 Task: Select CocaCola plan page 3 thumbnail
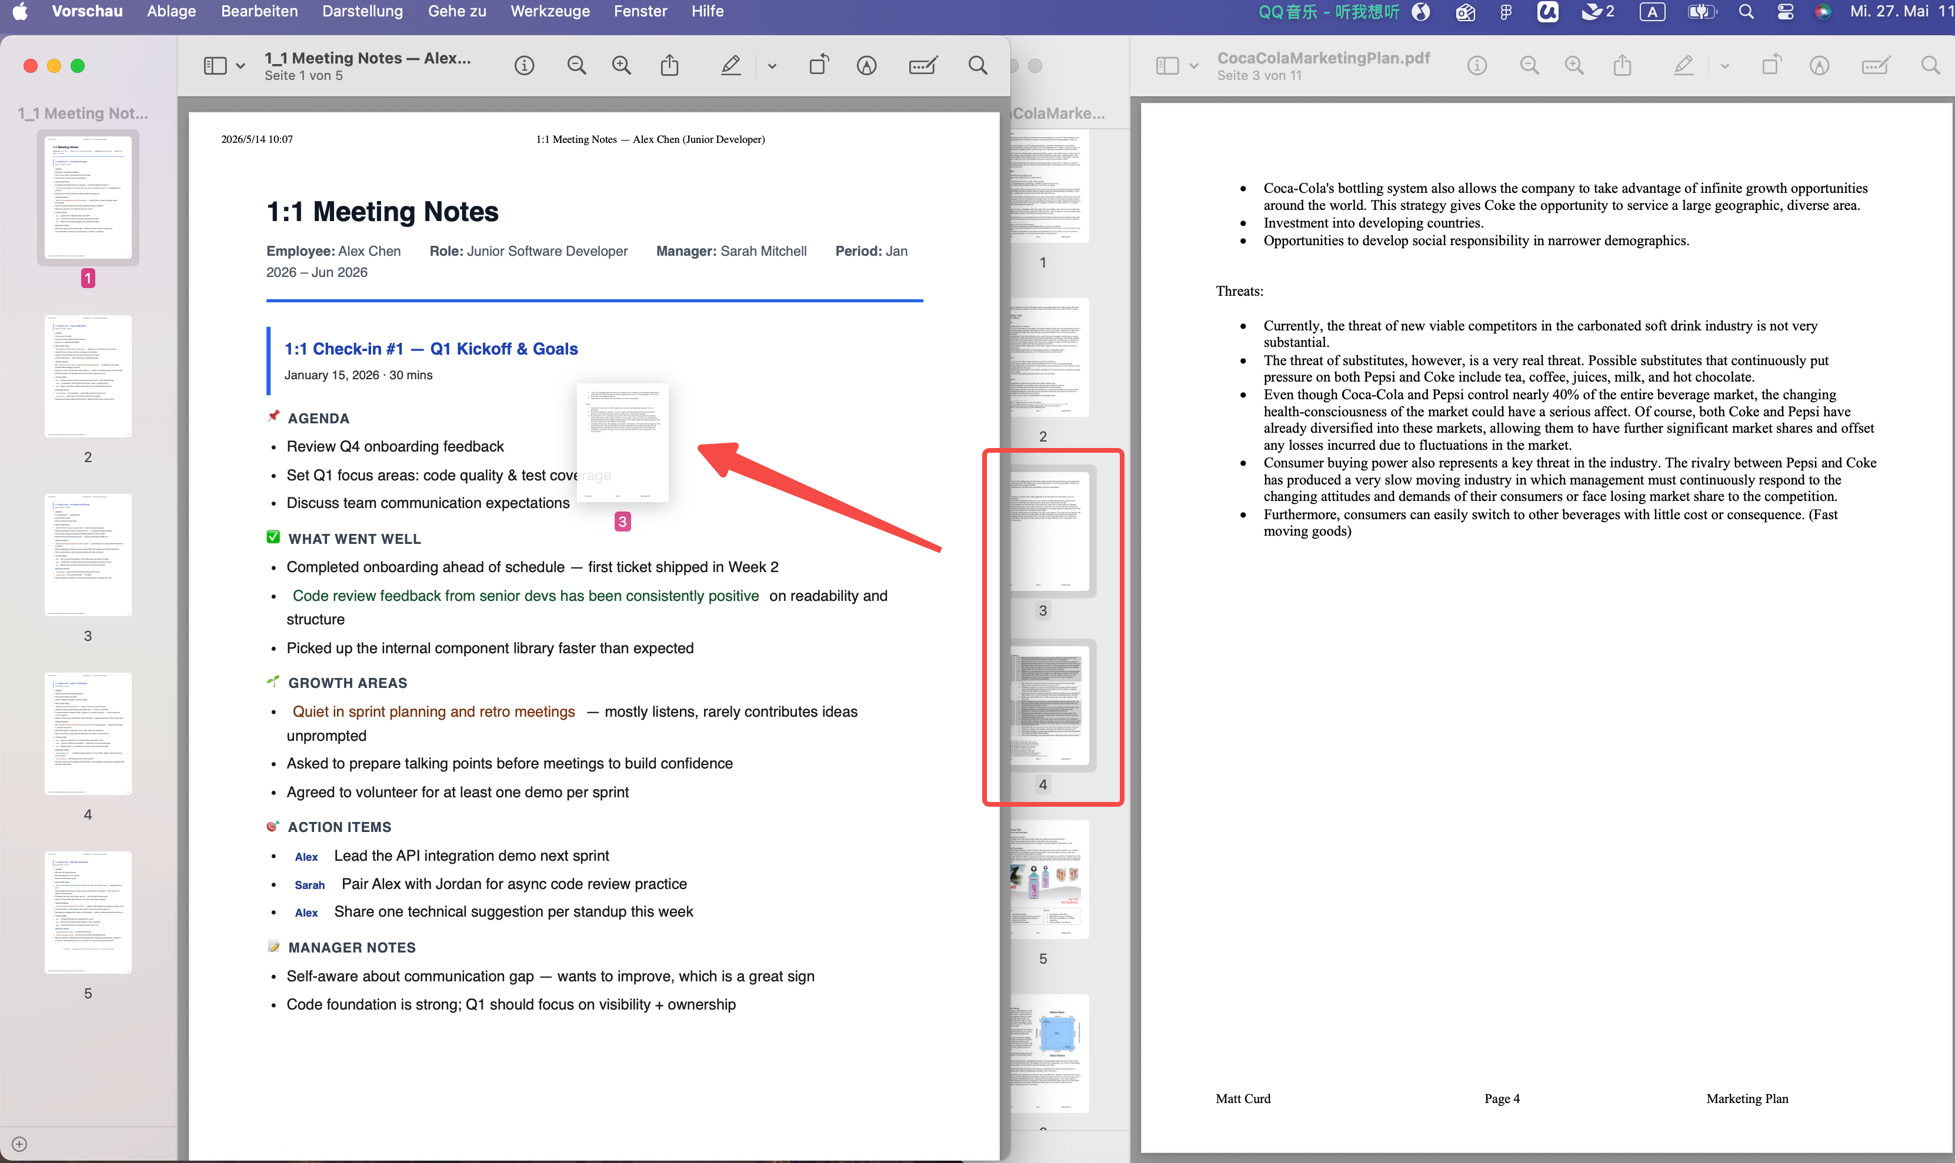[1049, 532]
